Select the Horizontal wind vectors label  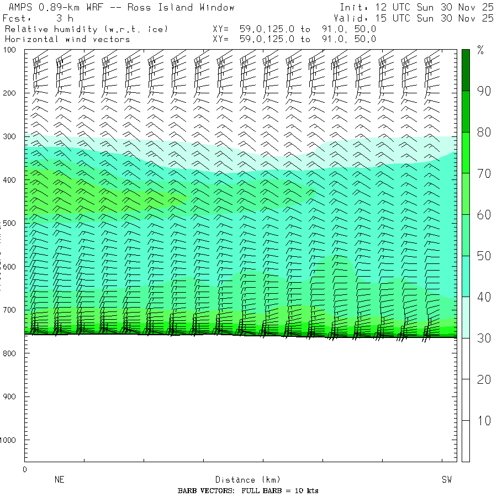(67, 39)
